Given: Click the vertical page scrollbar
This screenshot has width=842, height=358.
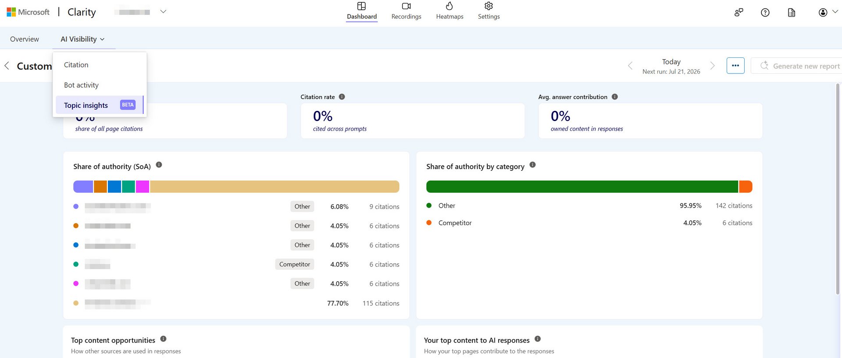Looking at the screenshot, I should [x=838, y=188].
